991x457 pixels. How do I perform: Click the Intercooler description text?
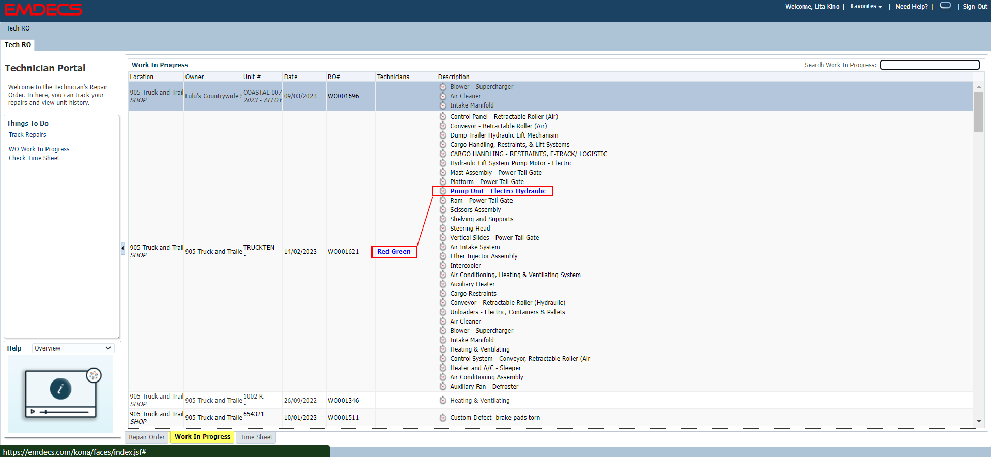pyautogui.click(x=466, y=266)
